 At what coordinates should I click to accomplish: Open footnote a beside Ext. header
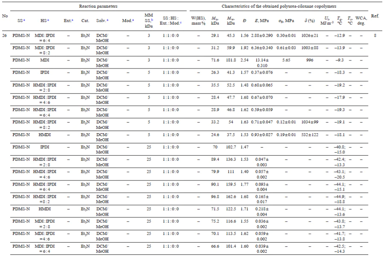(72, 20)
